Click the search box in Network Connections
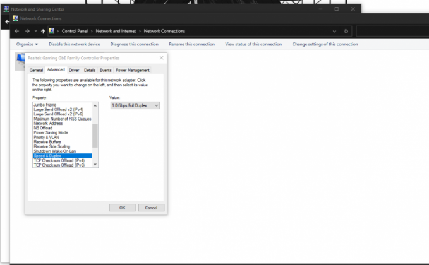The width and height of the screenshot is (429, 265). 392,31
